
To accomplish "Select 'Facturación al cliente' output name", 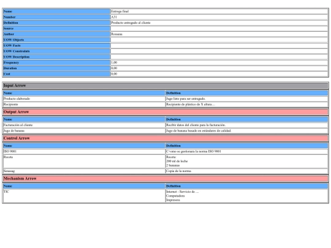I will (x=18, y=125).
